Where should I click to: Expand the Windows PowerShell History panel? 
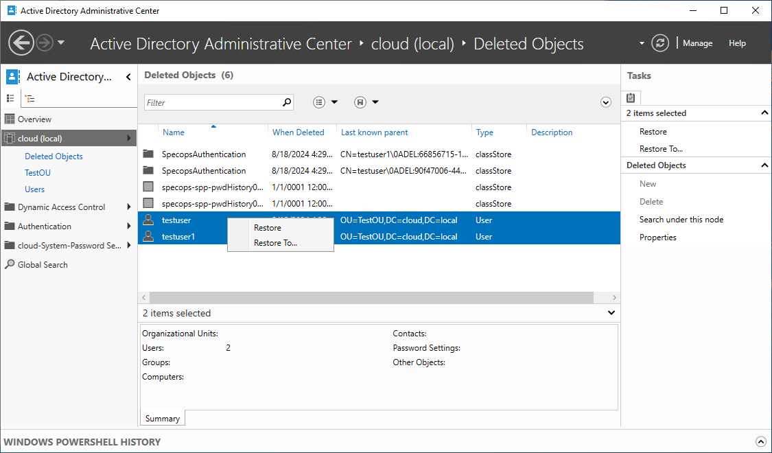pos(761,442)
